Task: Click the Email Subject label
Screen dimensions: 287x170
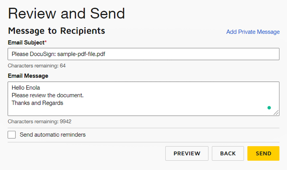Action: click(26, 42)
